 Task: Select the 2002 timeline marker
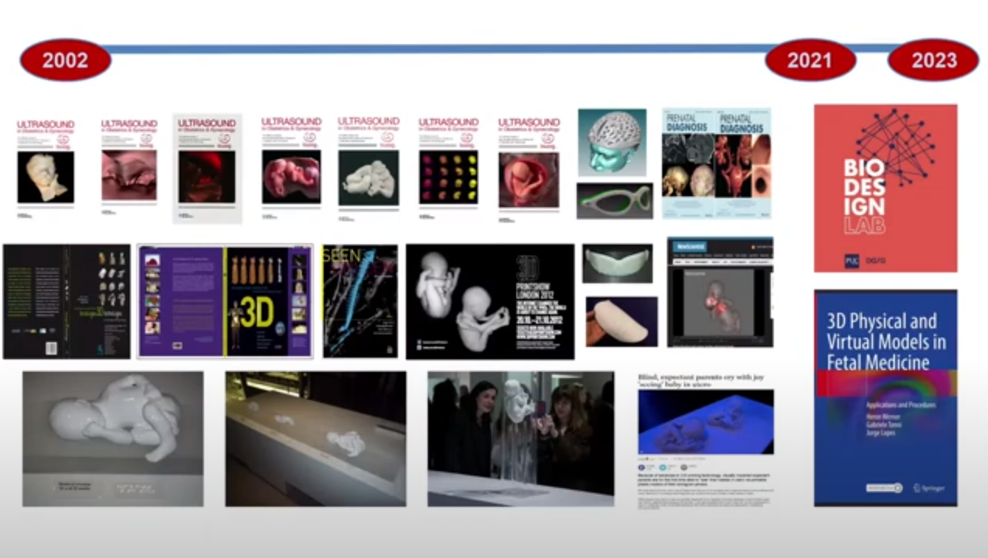click(x=65, y=60)
